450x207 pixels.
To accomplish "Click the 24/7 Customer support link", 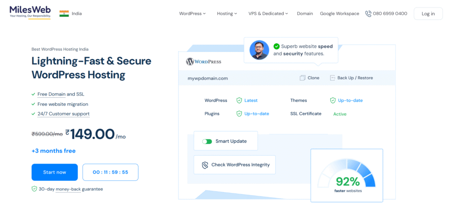I will 63,114.
